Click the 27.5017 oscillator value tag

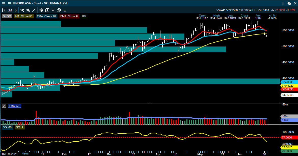pos(289,147)
